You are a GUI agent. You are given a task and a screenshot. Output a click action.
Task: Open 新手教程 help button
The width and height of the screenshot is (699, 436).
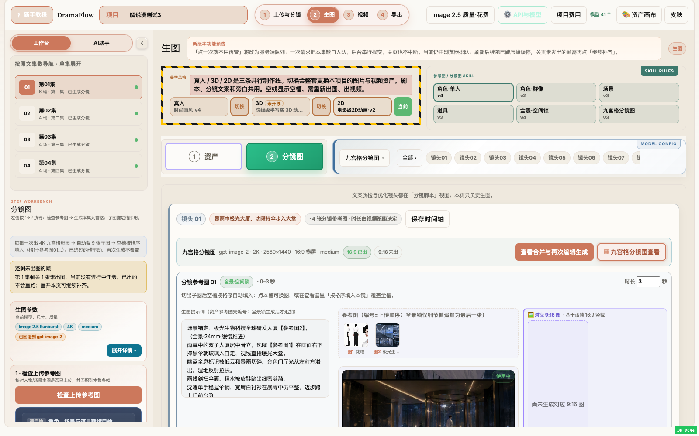tap(32, 15)
